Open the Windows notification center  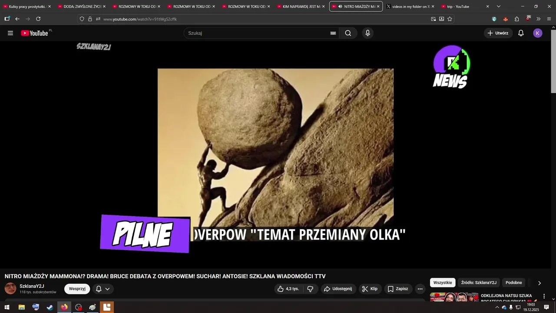[x=546, y=307]
